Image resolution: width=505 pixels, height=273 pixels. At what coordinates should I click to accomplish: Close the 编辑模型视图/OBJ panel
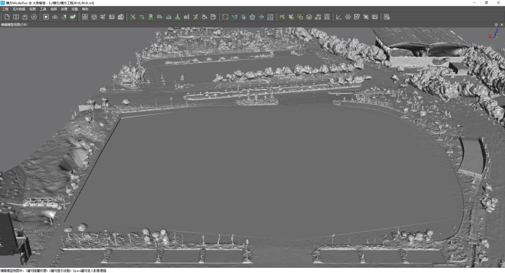coord(502,25)
